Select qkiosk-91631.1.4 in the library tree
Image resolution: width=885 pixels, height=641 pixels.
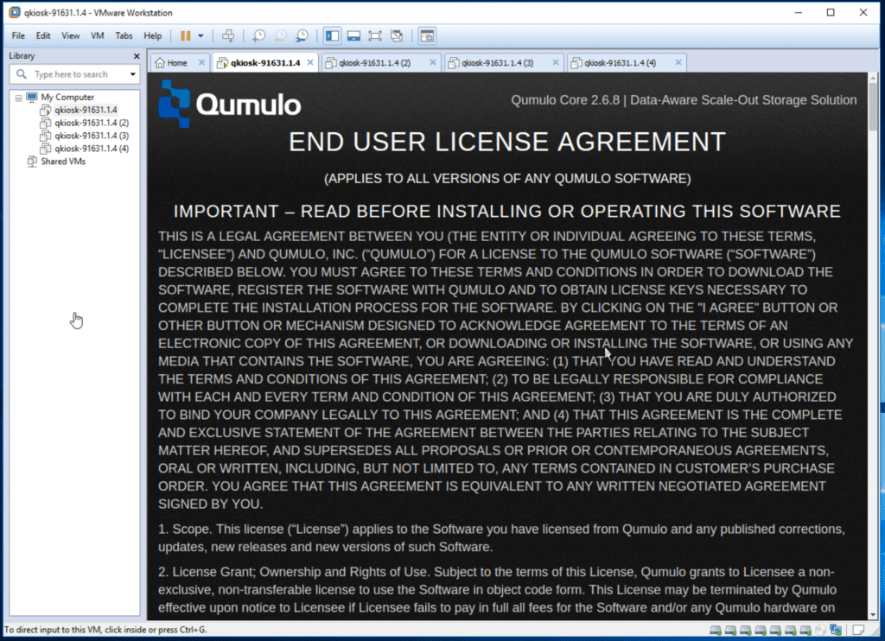click(x=86, y=110)
